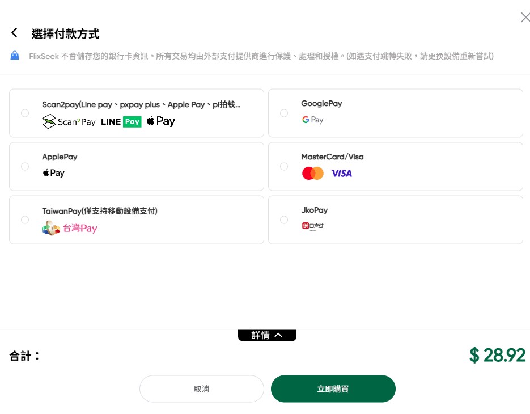Click the 台灣Pay logo

70,228
